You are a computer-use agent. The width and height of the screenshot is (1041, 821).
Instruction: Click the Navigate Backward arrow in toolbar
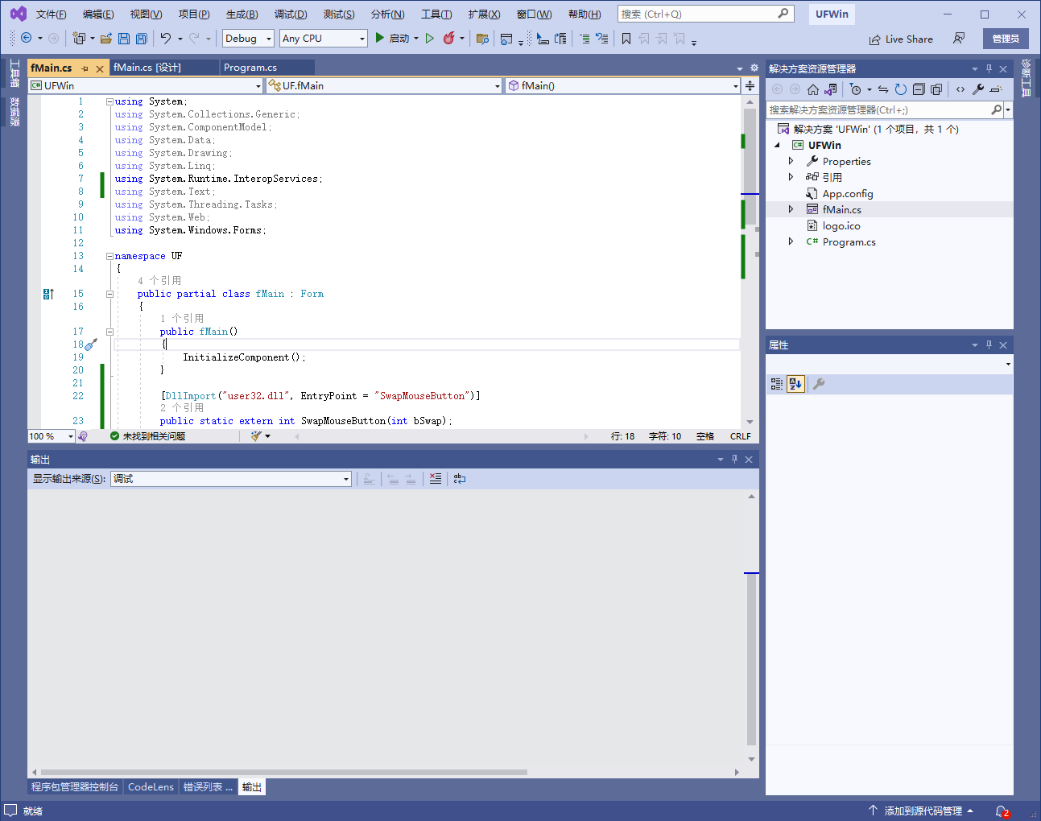27,38
